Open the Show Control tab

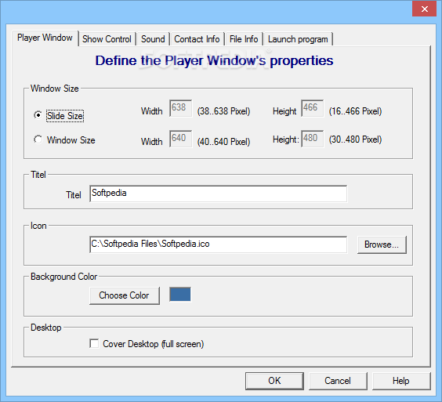point(107,39)
